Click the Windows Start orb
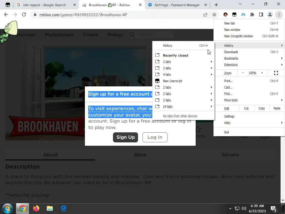Image resolution: width=285 pixels, height=214 pixels. click(x=8, y=208)
